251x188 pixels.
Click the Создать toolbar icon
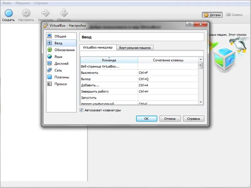click(x=8, y=13)
